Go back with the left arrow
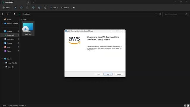 [x=3, y=14]
